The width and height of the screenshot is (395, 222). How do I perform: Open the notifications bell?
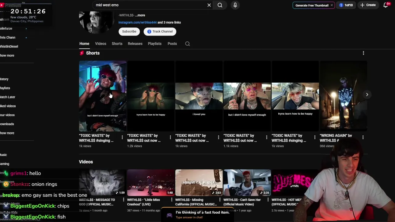click(386, 5)
